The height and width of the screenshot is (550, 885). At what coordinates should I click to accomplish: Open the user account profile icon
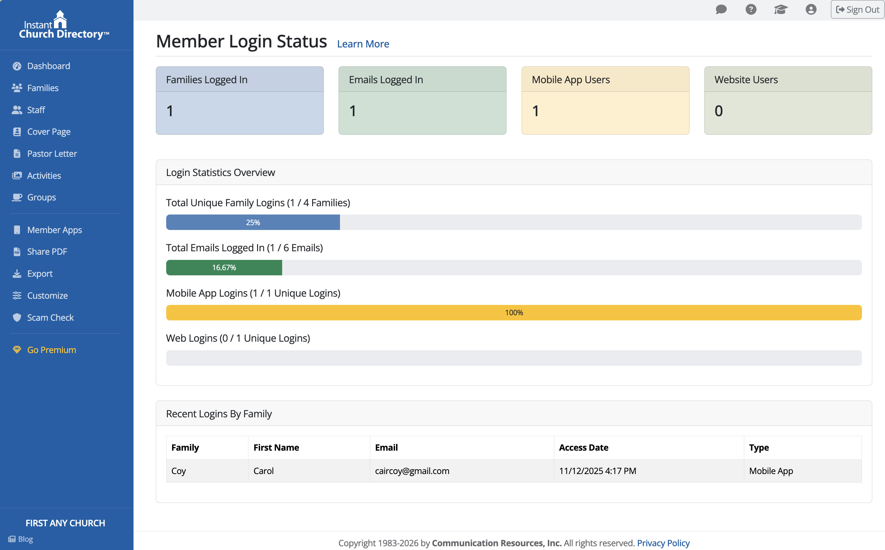point(811,10)
